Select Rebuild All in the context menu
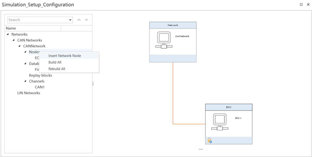This screenshot has height=157, width=312. [x=57, y=69]
